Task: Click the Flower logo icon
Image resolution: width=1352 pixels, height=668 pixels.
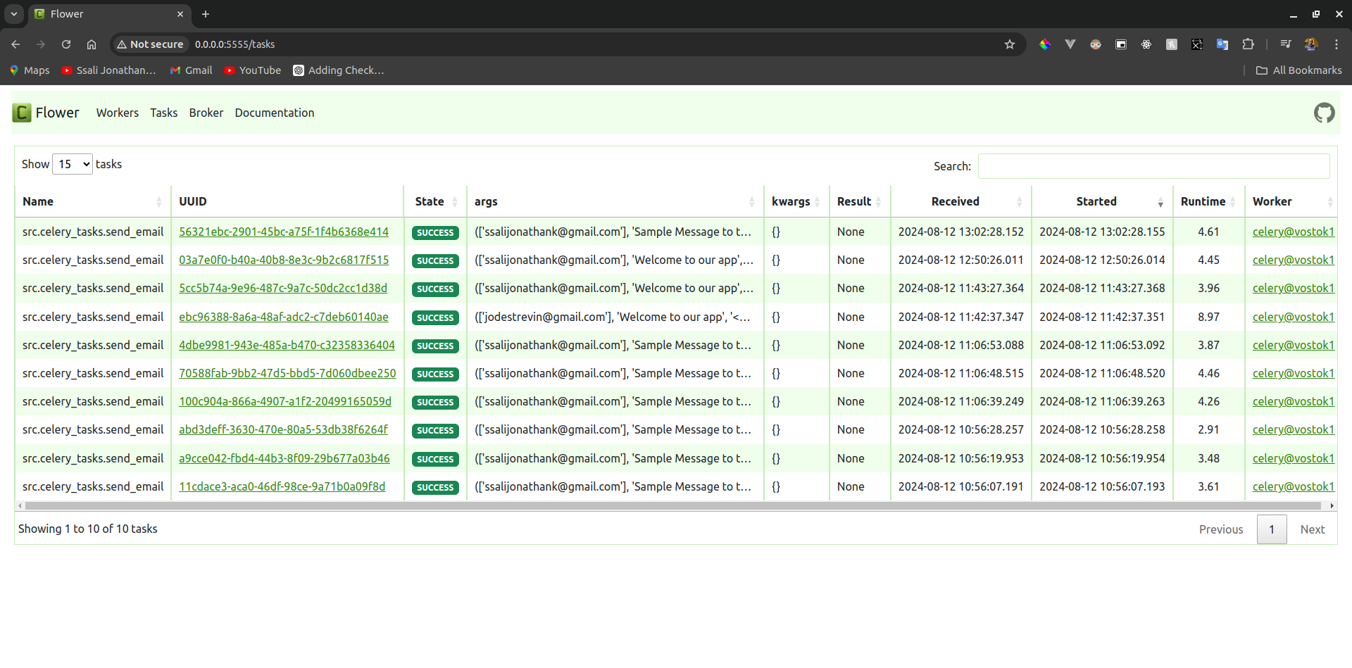Action: [x=22, y=113]
